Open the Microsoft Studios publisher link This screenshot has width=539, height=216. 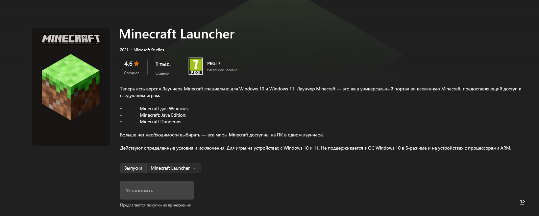tap(149, 50)
